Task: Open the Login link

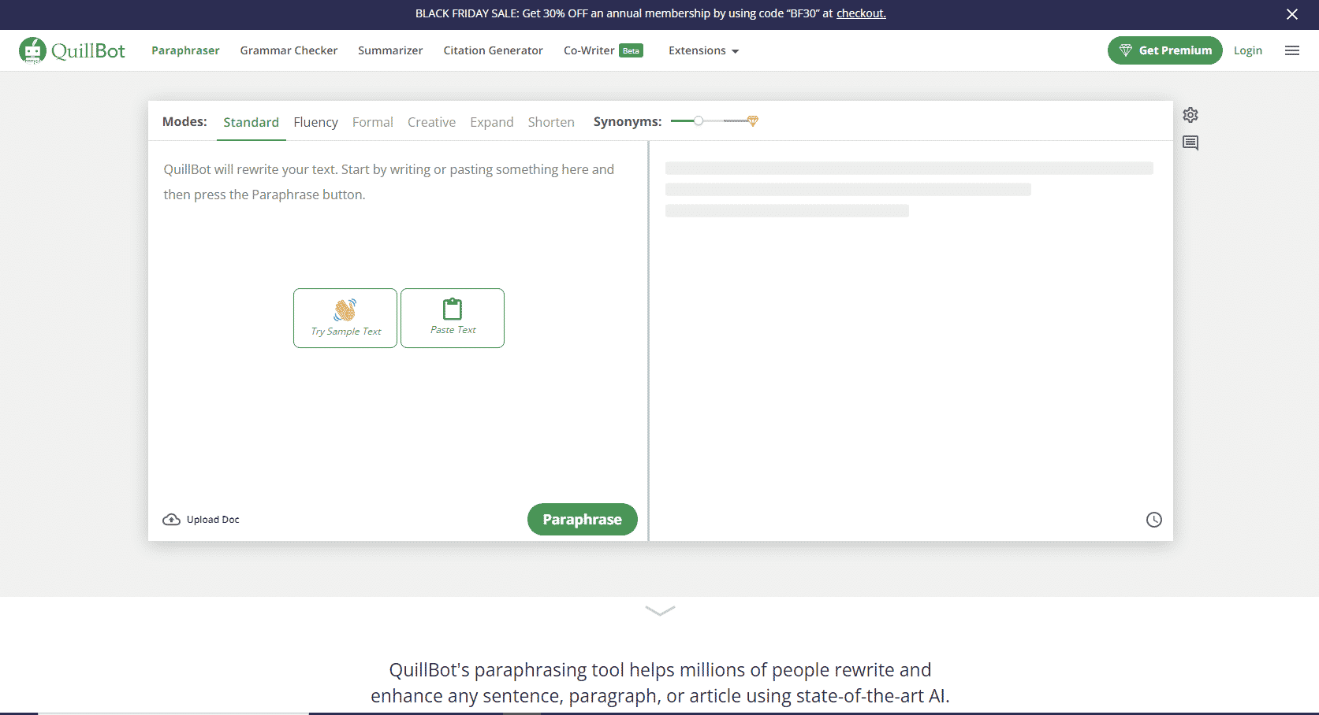Action: tap(1248, 50)
